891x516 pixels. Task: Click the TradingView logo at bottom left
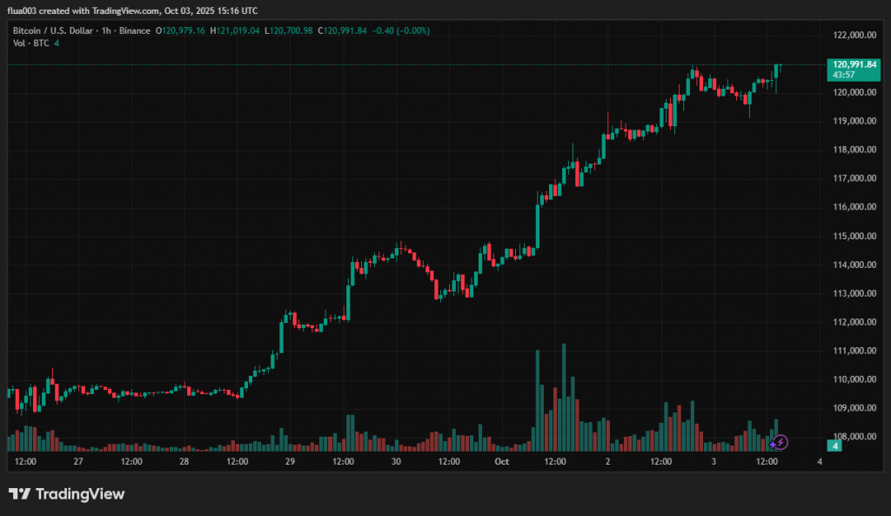click(67, 494)
